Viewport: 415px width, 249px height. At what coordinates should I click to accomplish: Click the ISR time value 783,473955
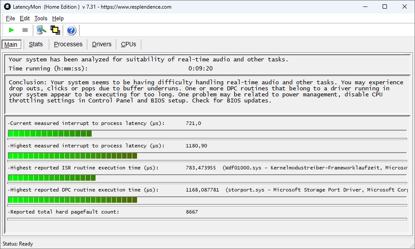tap(201, 168)
